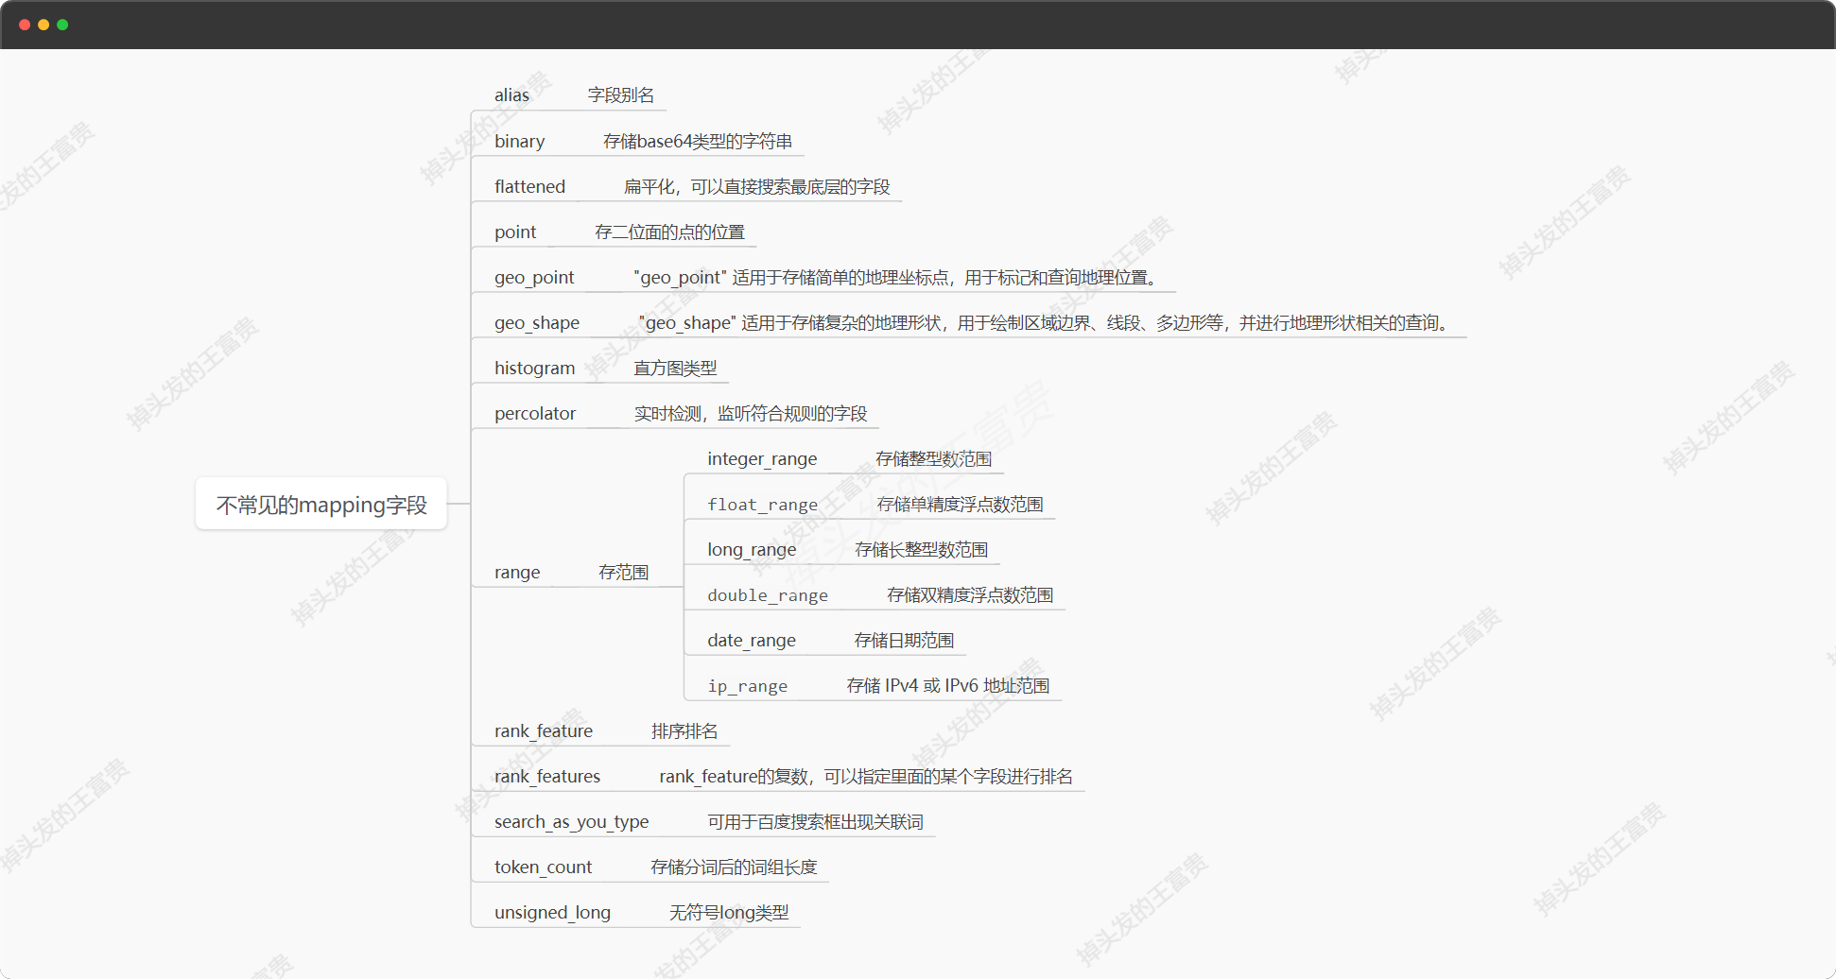This screenshot has width=1836, height=979.
Task: Click the 存储日期范围 text
Action: [x=905, y=640]
